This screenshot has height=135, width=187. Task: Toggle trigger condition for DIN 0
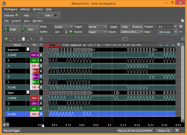point(41,114)
